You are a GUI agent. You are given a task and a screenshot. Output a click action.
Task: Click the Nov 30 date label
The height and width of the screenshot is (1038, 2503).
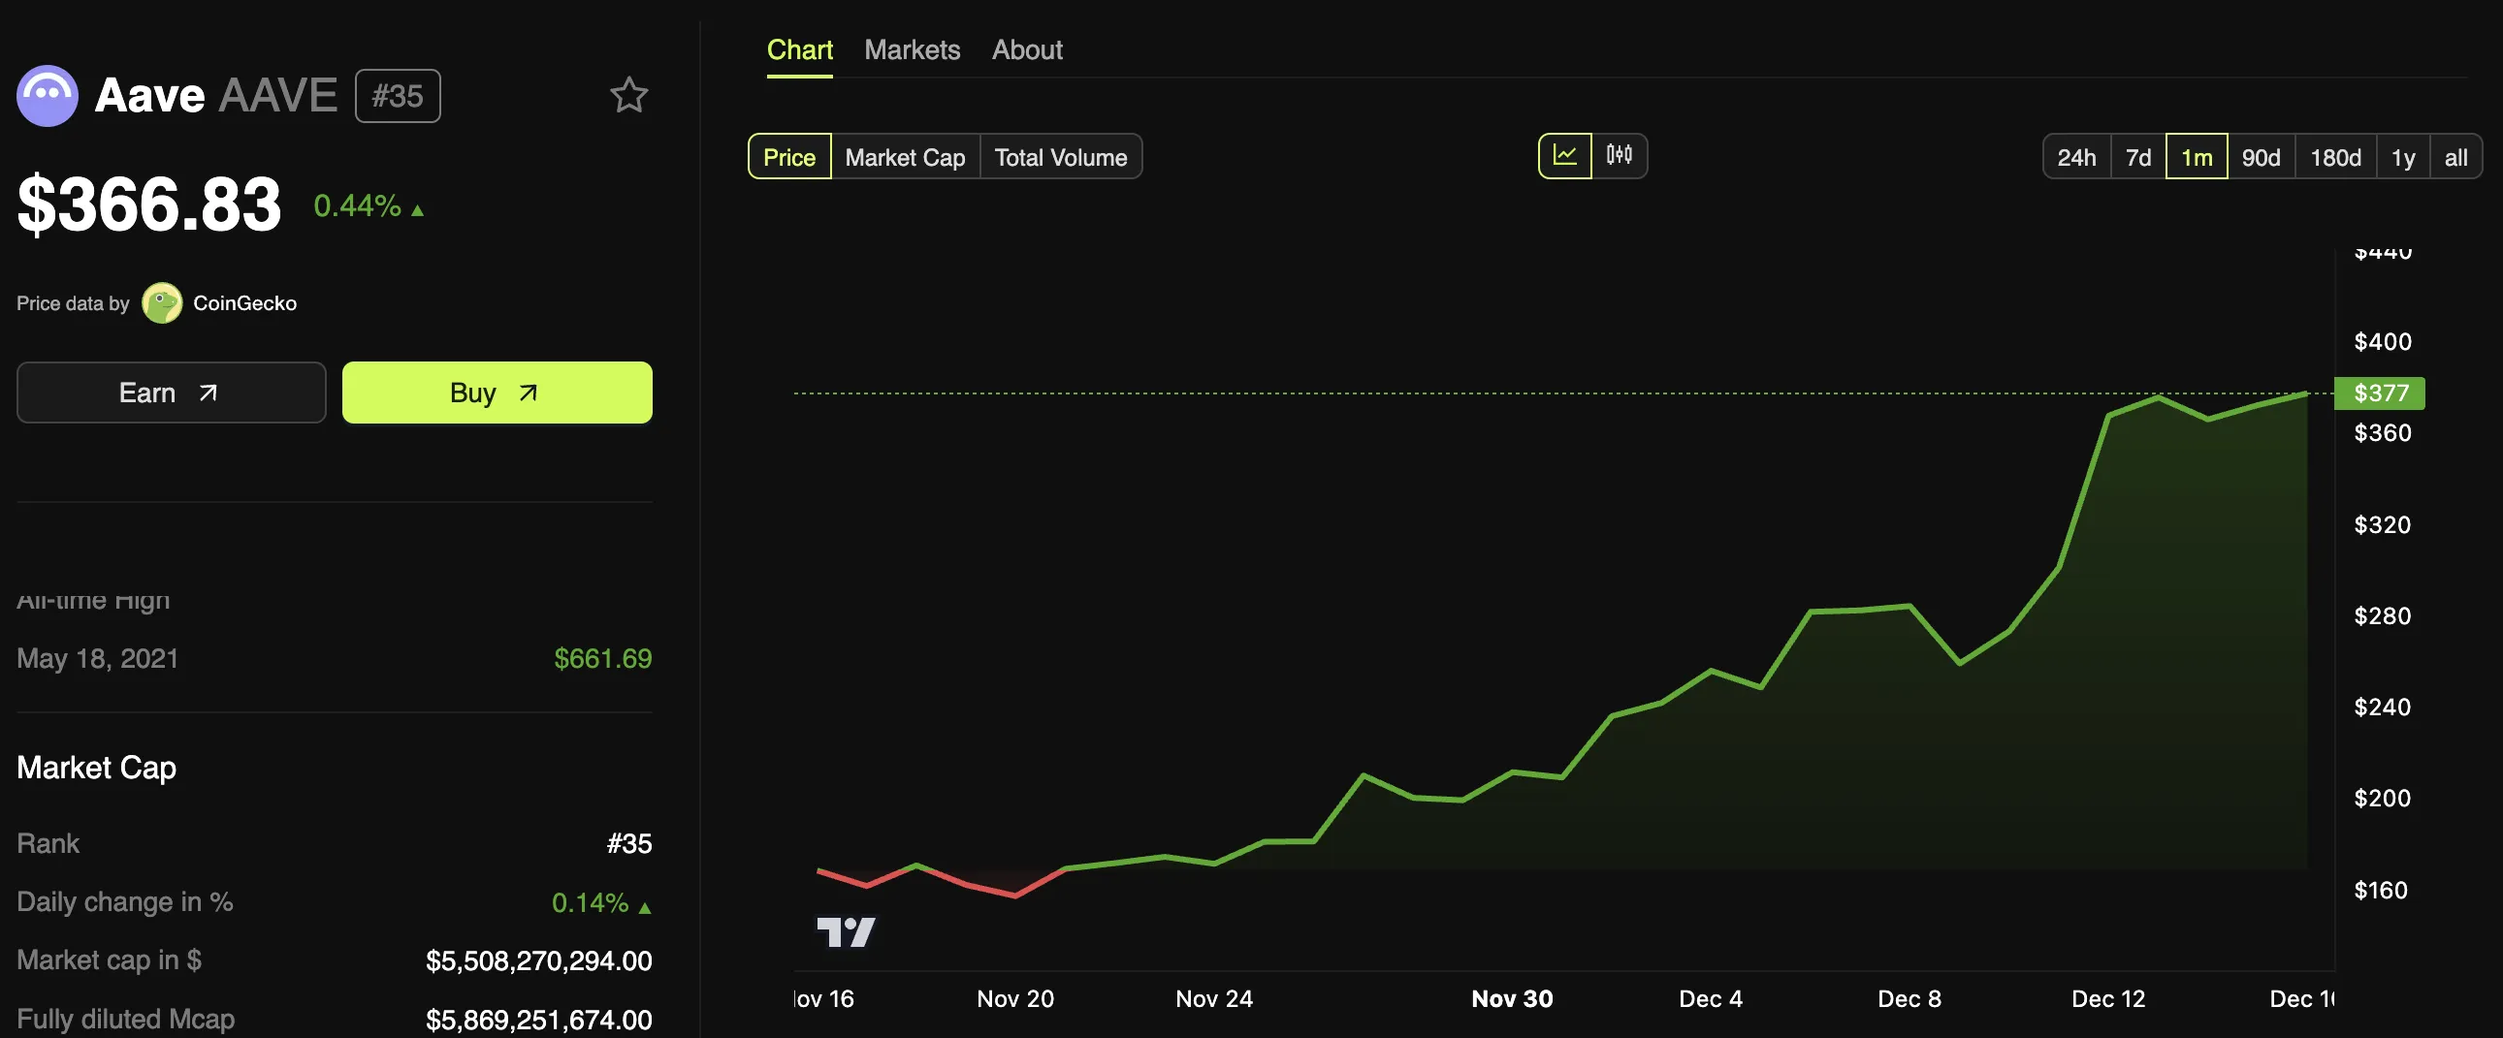(x=1512, y=998)
